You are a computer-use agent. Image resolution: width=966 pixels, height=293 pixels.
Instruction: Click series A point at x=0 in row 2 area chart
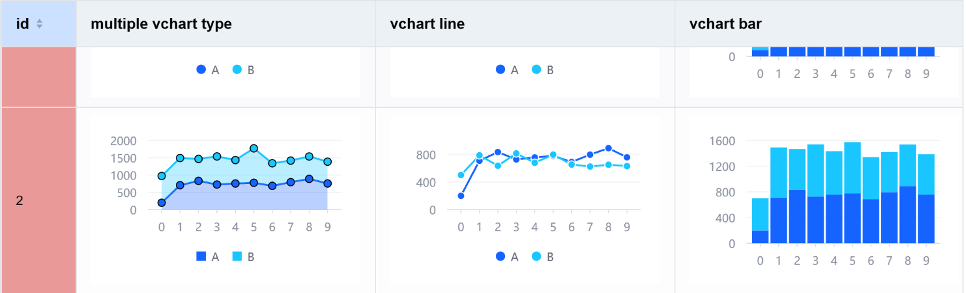point(162,203)
